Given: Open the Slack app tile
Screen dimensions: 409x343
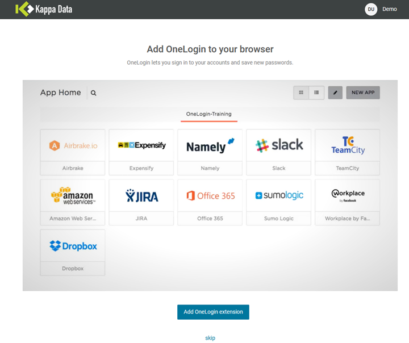Looking at the screenshot, I should (x=279, y=151).
